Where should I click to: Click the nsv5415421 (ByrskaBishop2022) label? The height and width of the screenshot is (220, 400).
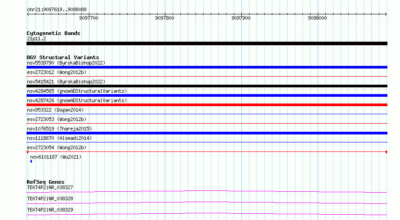[66, 82]
